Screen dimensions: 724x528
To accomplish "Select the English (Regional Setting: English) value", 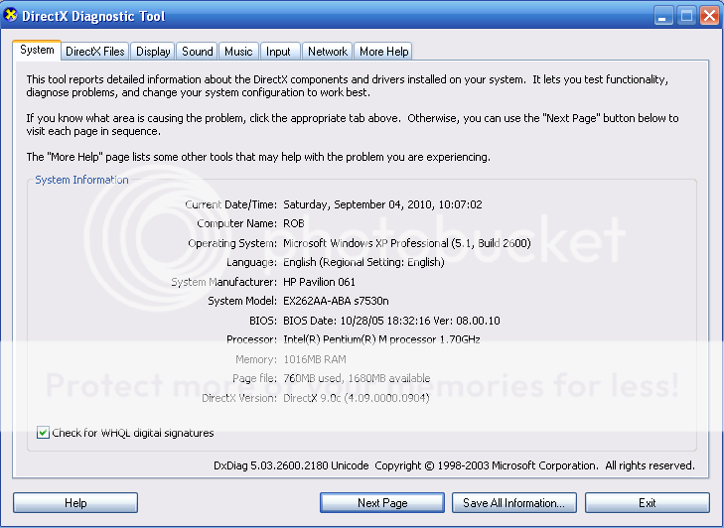I will 363,262.
